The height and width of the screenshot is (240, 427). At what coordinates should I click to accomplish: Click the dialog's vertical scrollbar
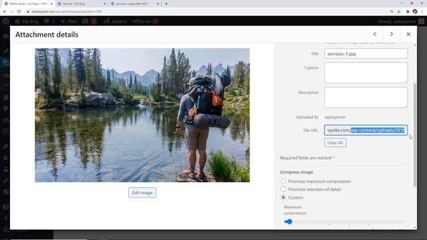[x=415, y=135]
